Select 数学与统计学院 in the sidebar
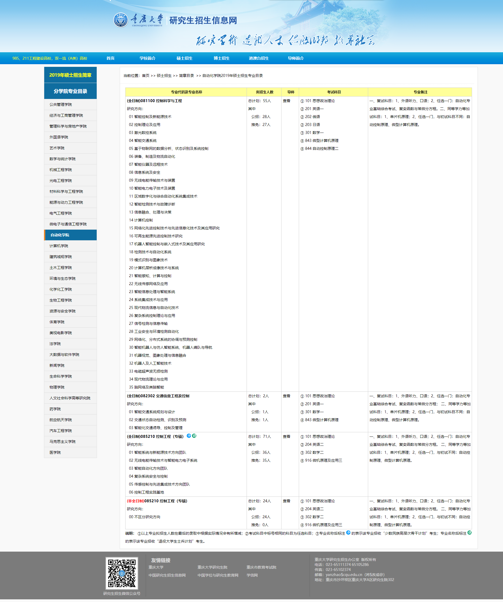503x602 pixels. 70,159
